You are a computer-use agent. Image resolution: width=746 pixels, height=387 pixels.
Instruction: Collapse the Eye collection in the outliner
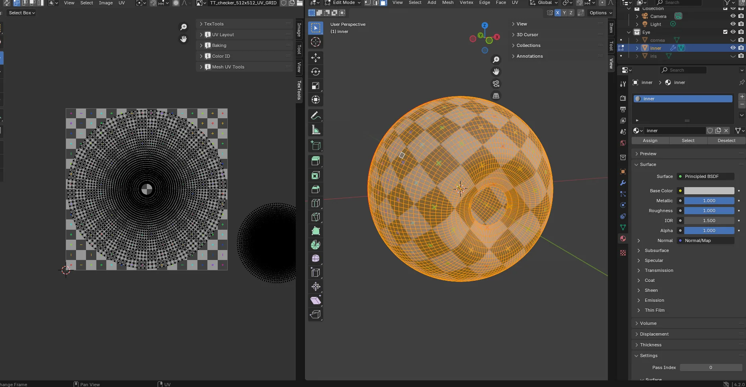coord(628,32)
